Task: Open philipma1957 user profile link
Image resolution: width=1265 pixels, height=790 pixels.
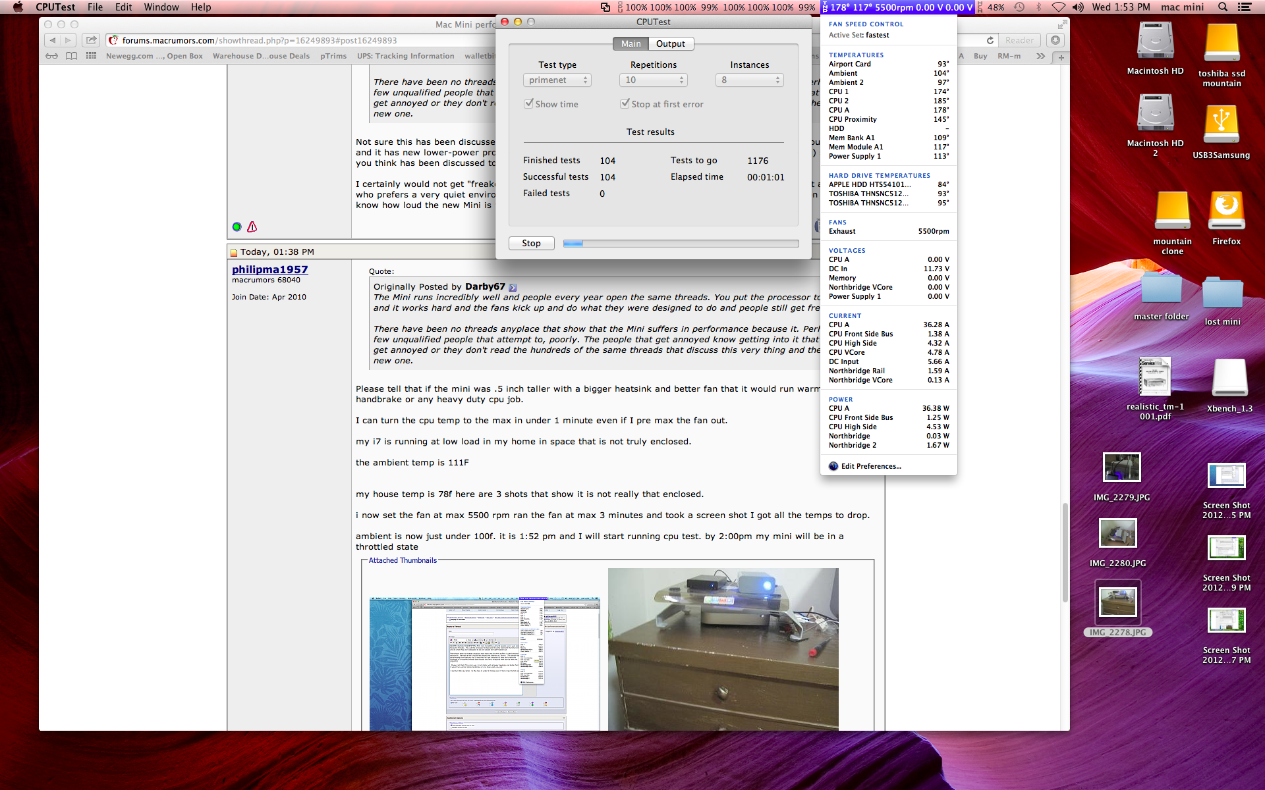Action: pyautogui.click(x=269, y=269)
